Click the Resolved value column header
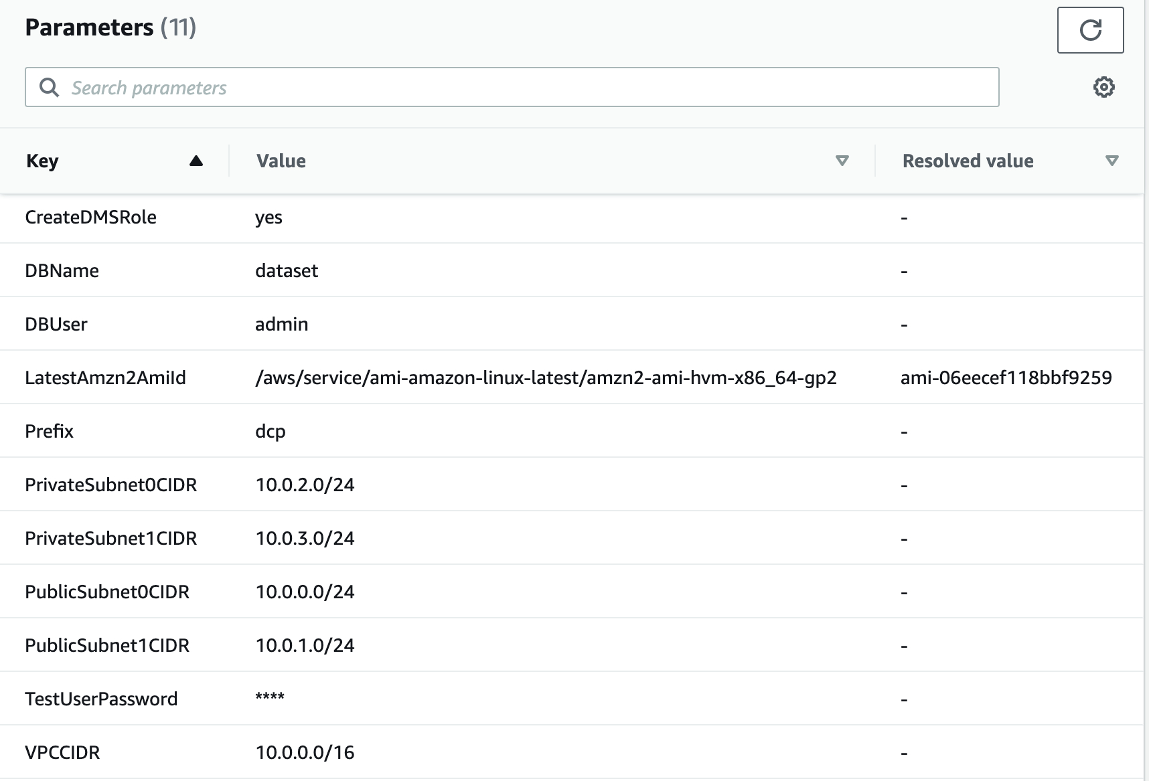This screenshot has width=1149, height=781. pos(968,161)
